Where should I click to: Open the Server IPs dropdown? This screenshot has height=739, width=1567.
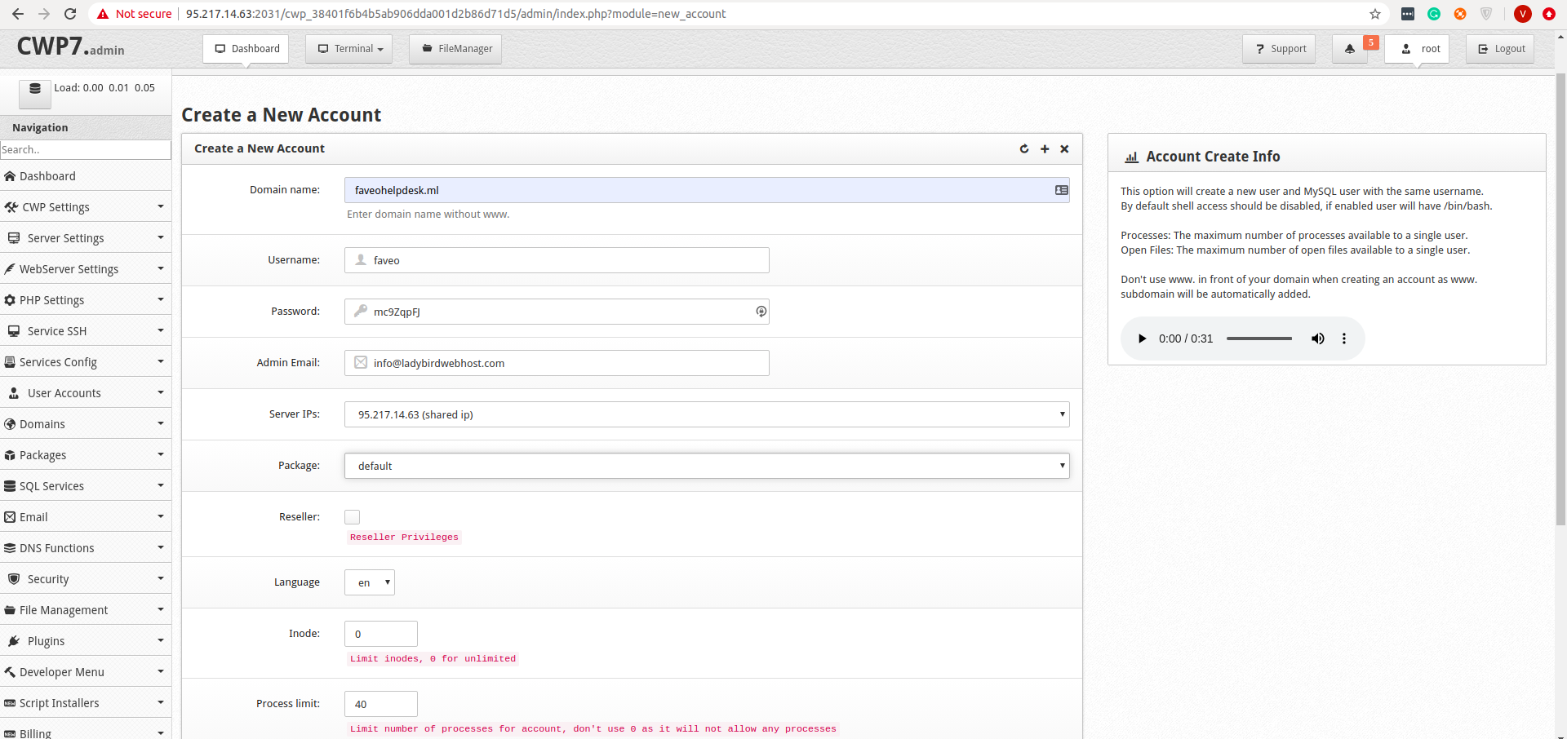point(706,414)
